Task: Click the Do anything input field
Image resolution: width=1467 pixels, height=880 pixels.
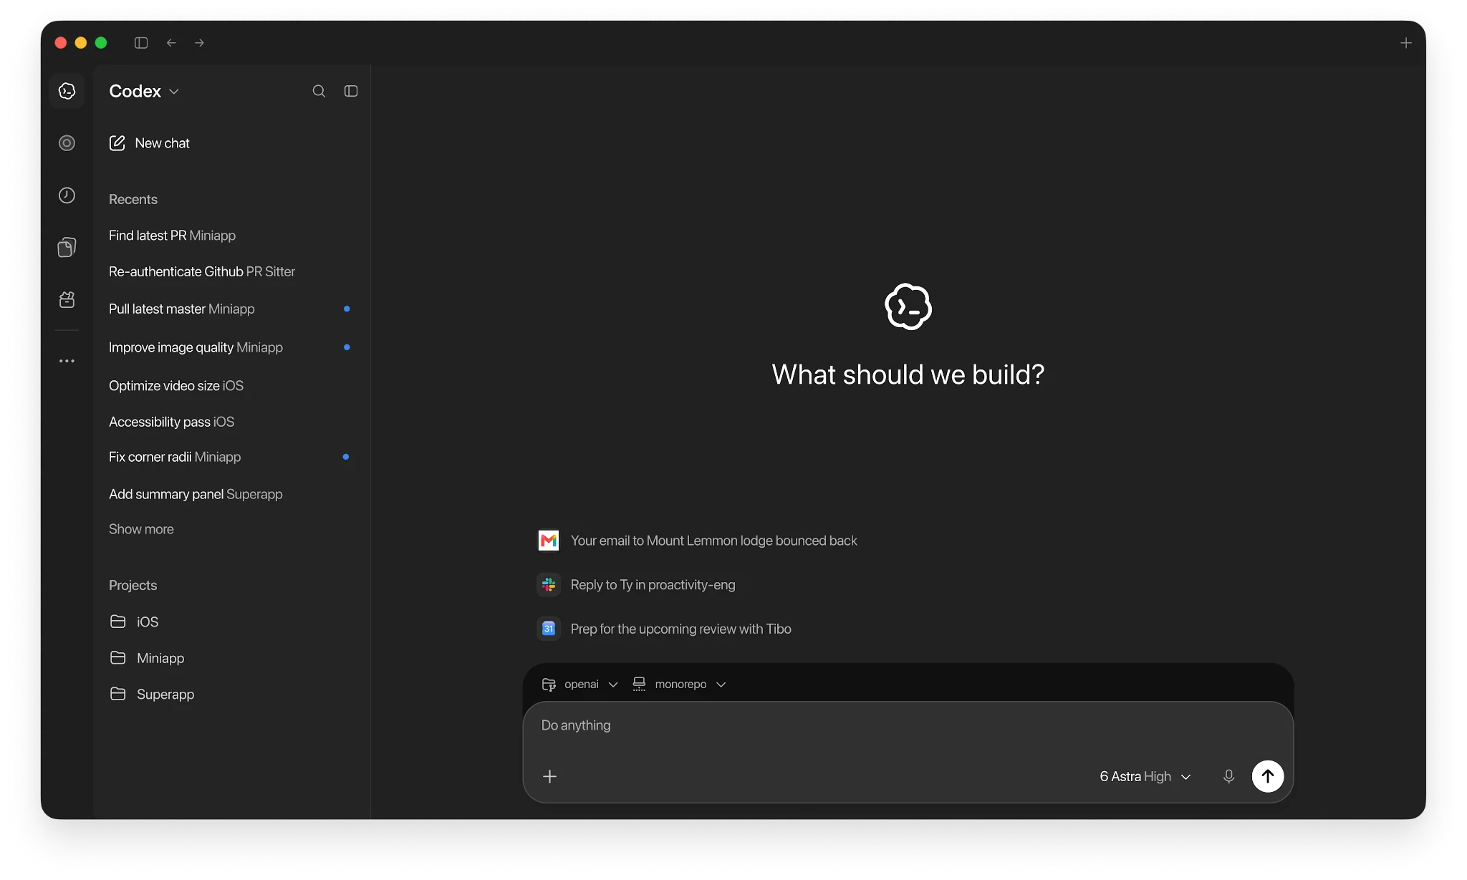Action: 908,725
